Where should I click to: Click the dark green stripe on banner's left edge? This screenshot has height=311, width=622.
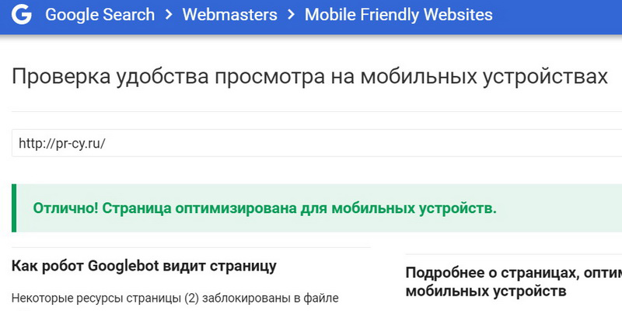click(14, 208)
